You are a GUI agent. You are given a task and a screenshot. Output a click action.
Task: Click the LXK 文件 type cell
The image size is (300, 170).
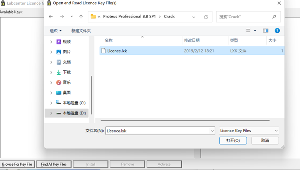click(x=238, y=51)
